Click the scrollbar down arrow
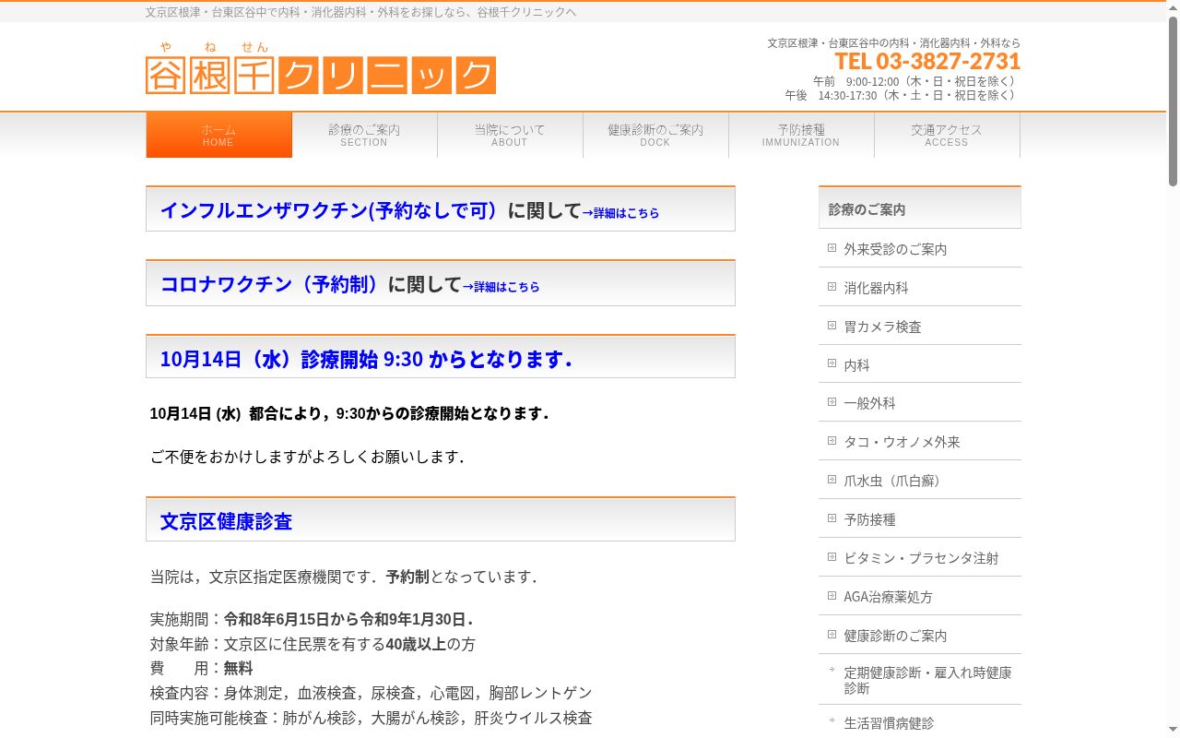The height and width of the screenshot is (738, 1180). [1173, 731]
